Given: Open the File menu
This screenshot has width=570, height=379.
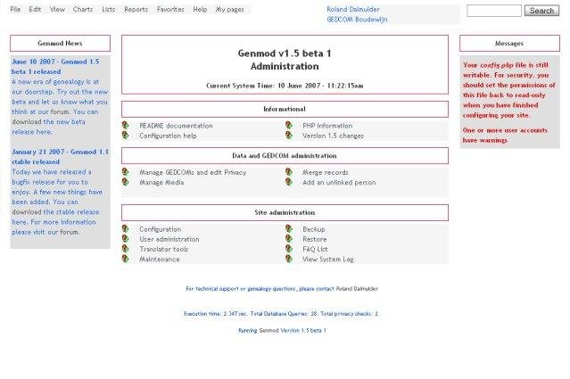Looking at the screenshot, I should click(16, 10).
